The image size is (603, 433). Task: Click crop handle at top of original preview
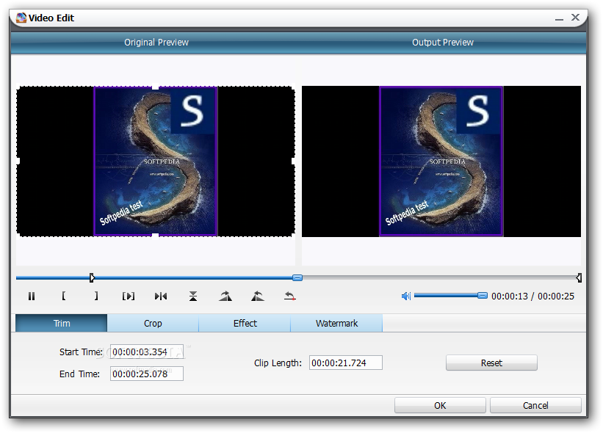point(156,87)
